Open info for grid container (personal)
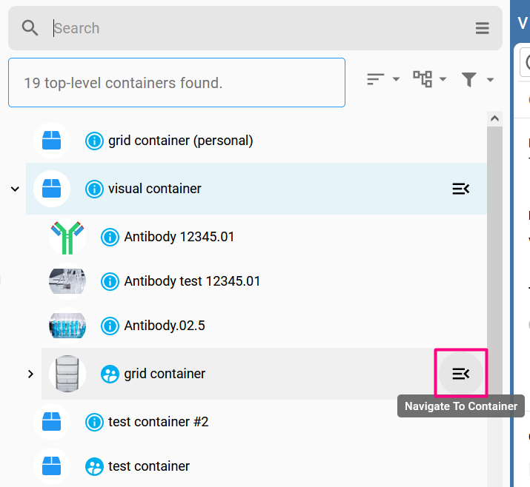This screenshot has height=487, width=530. pos(94,141)
